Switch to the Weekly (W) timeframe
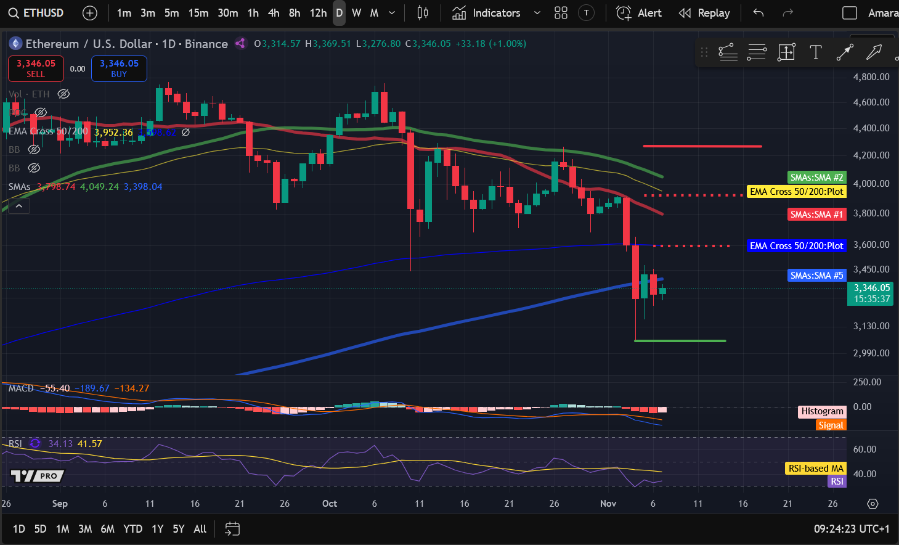 [x=356, y=12]
